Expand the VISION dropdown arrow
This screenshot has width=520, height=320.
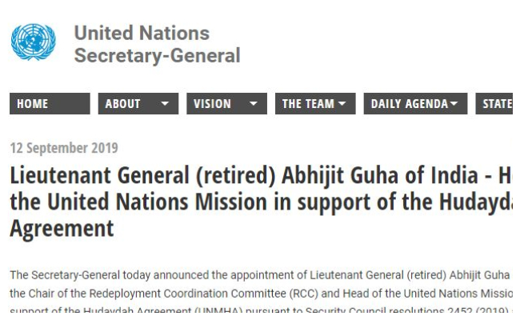coord(254,104)
